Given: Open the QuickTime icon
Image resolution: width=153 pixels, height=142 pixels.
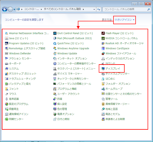Looking at the screenshot, I should 55,43.
